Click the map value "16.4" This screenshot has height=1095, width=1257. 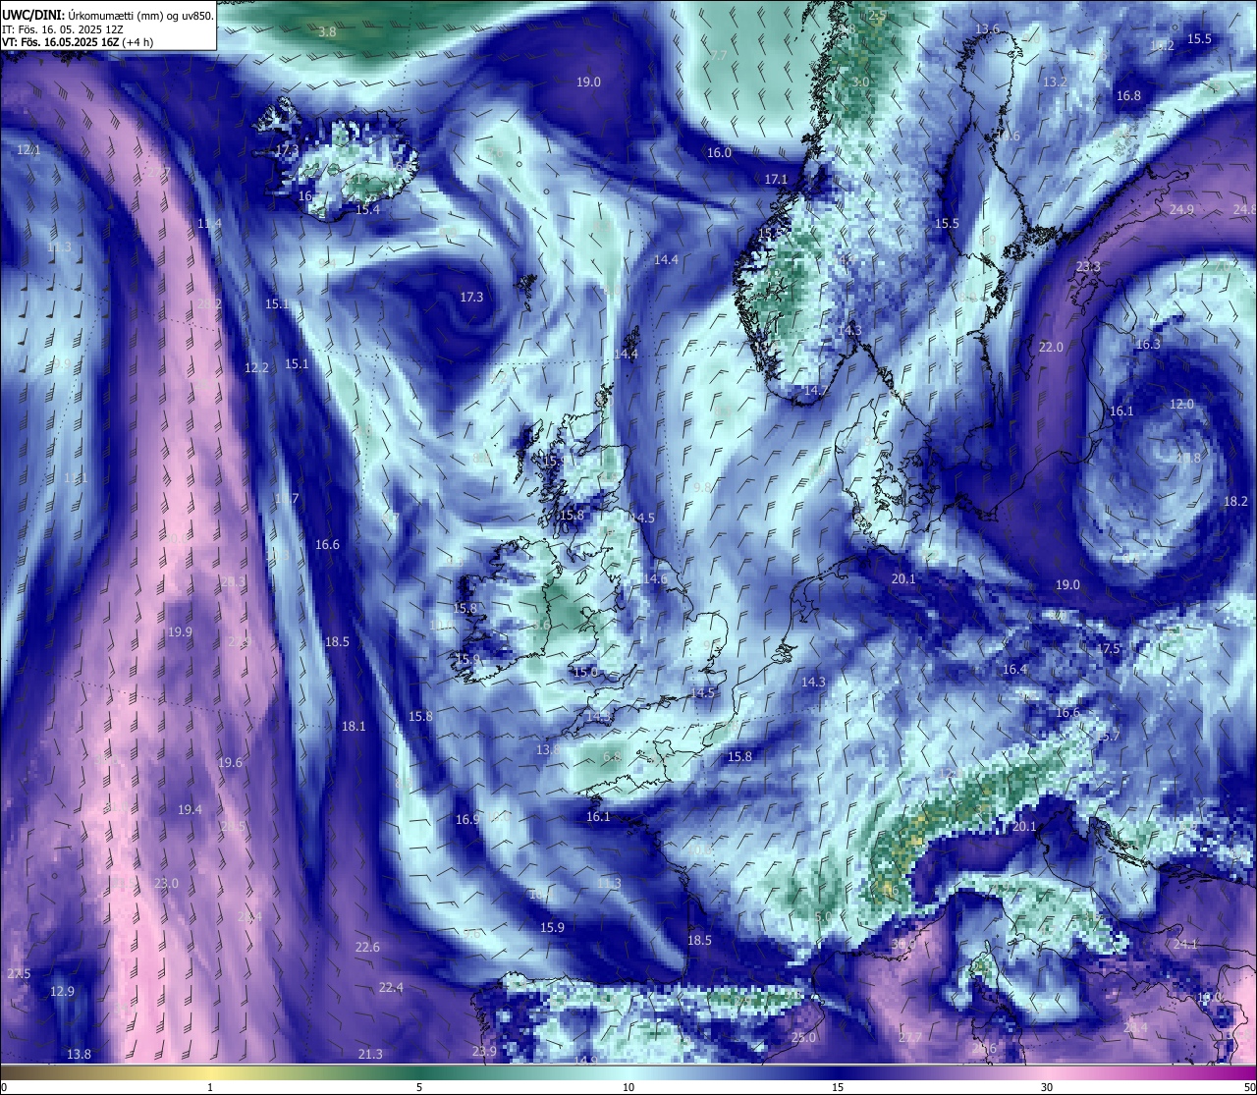click(1014, 670)
